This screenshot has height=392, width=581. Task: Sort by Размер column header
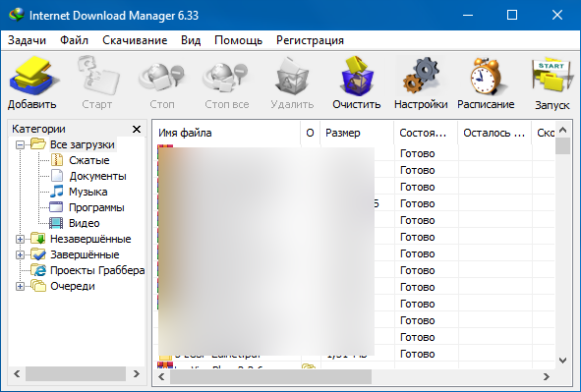357,133
